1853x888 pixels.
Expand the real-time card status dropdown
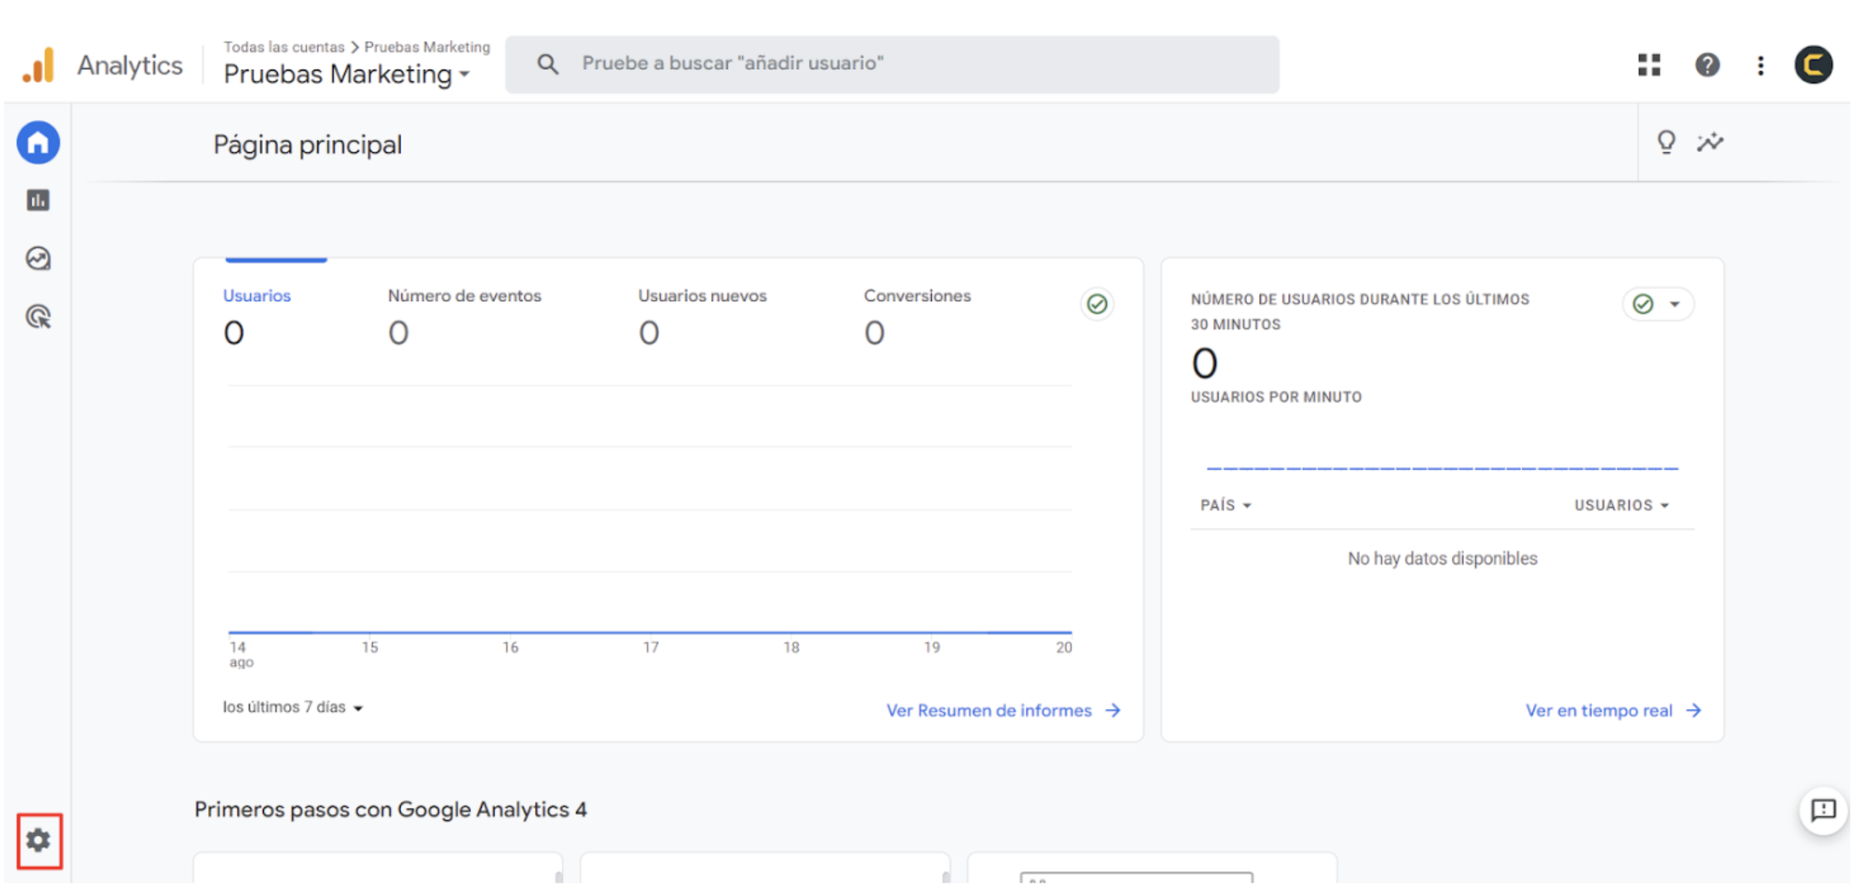point(1657,304)
